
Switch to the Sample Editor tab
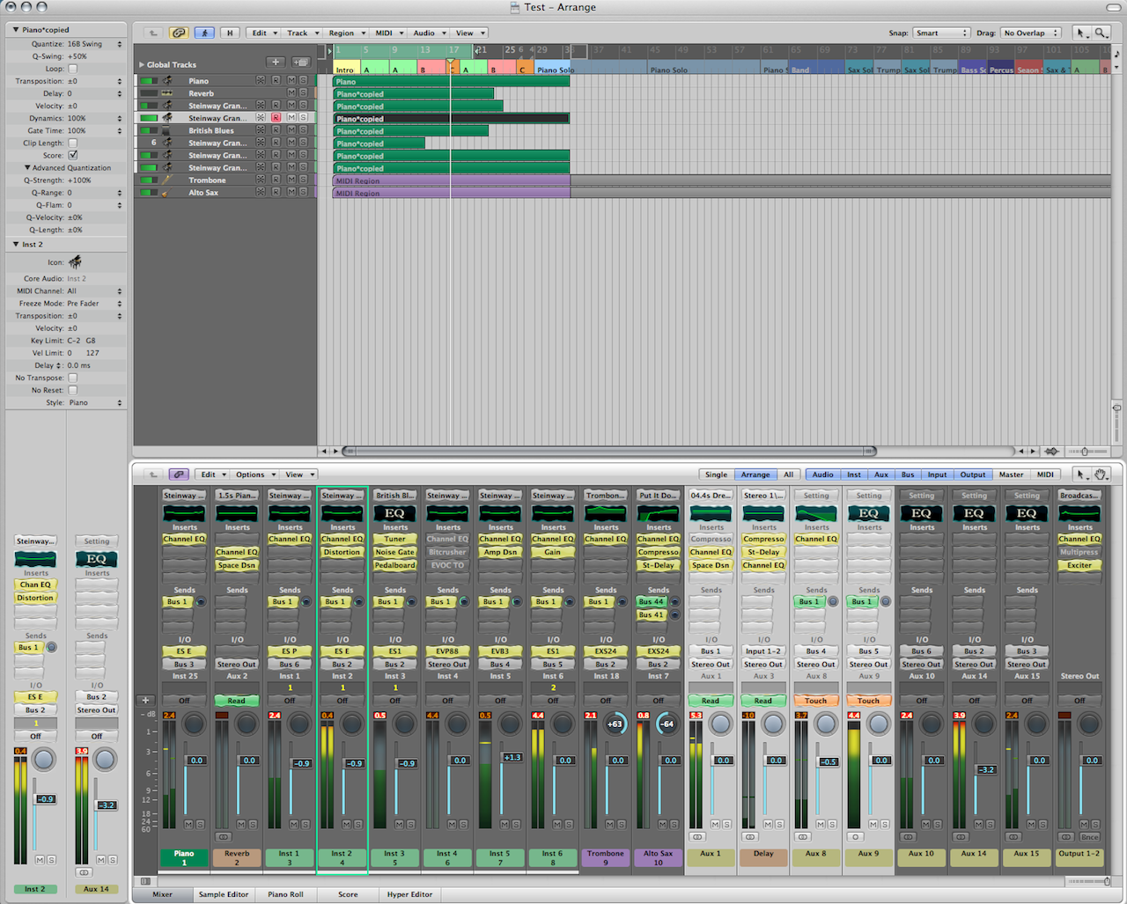coord(224,894)
